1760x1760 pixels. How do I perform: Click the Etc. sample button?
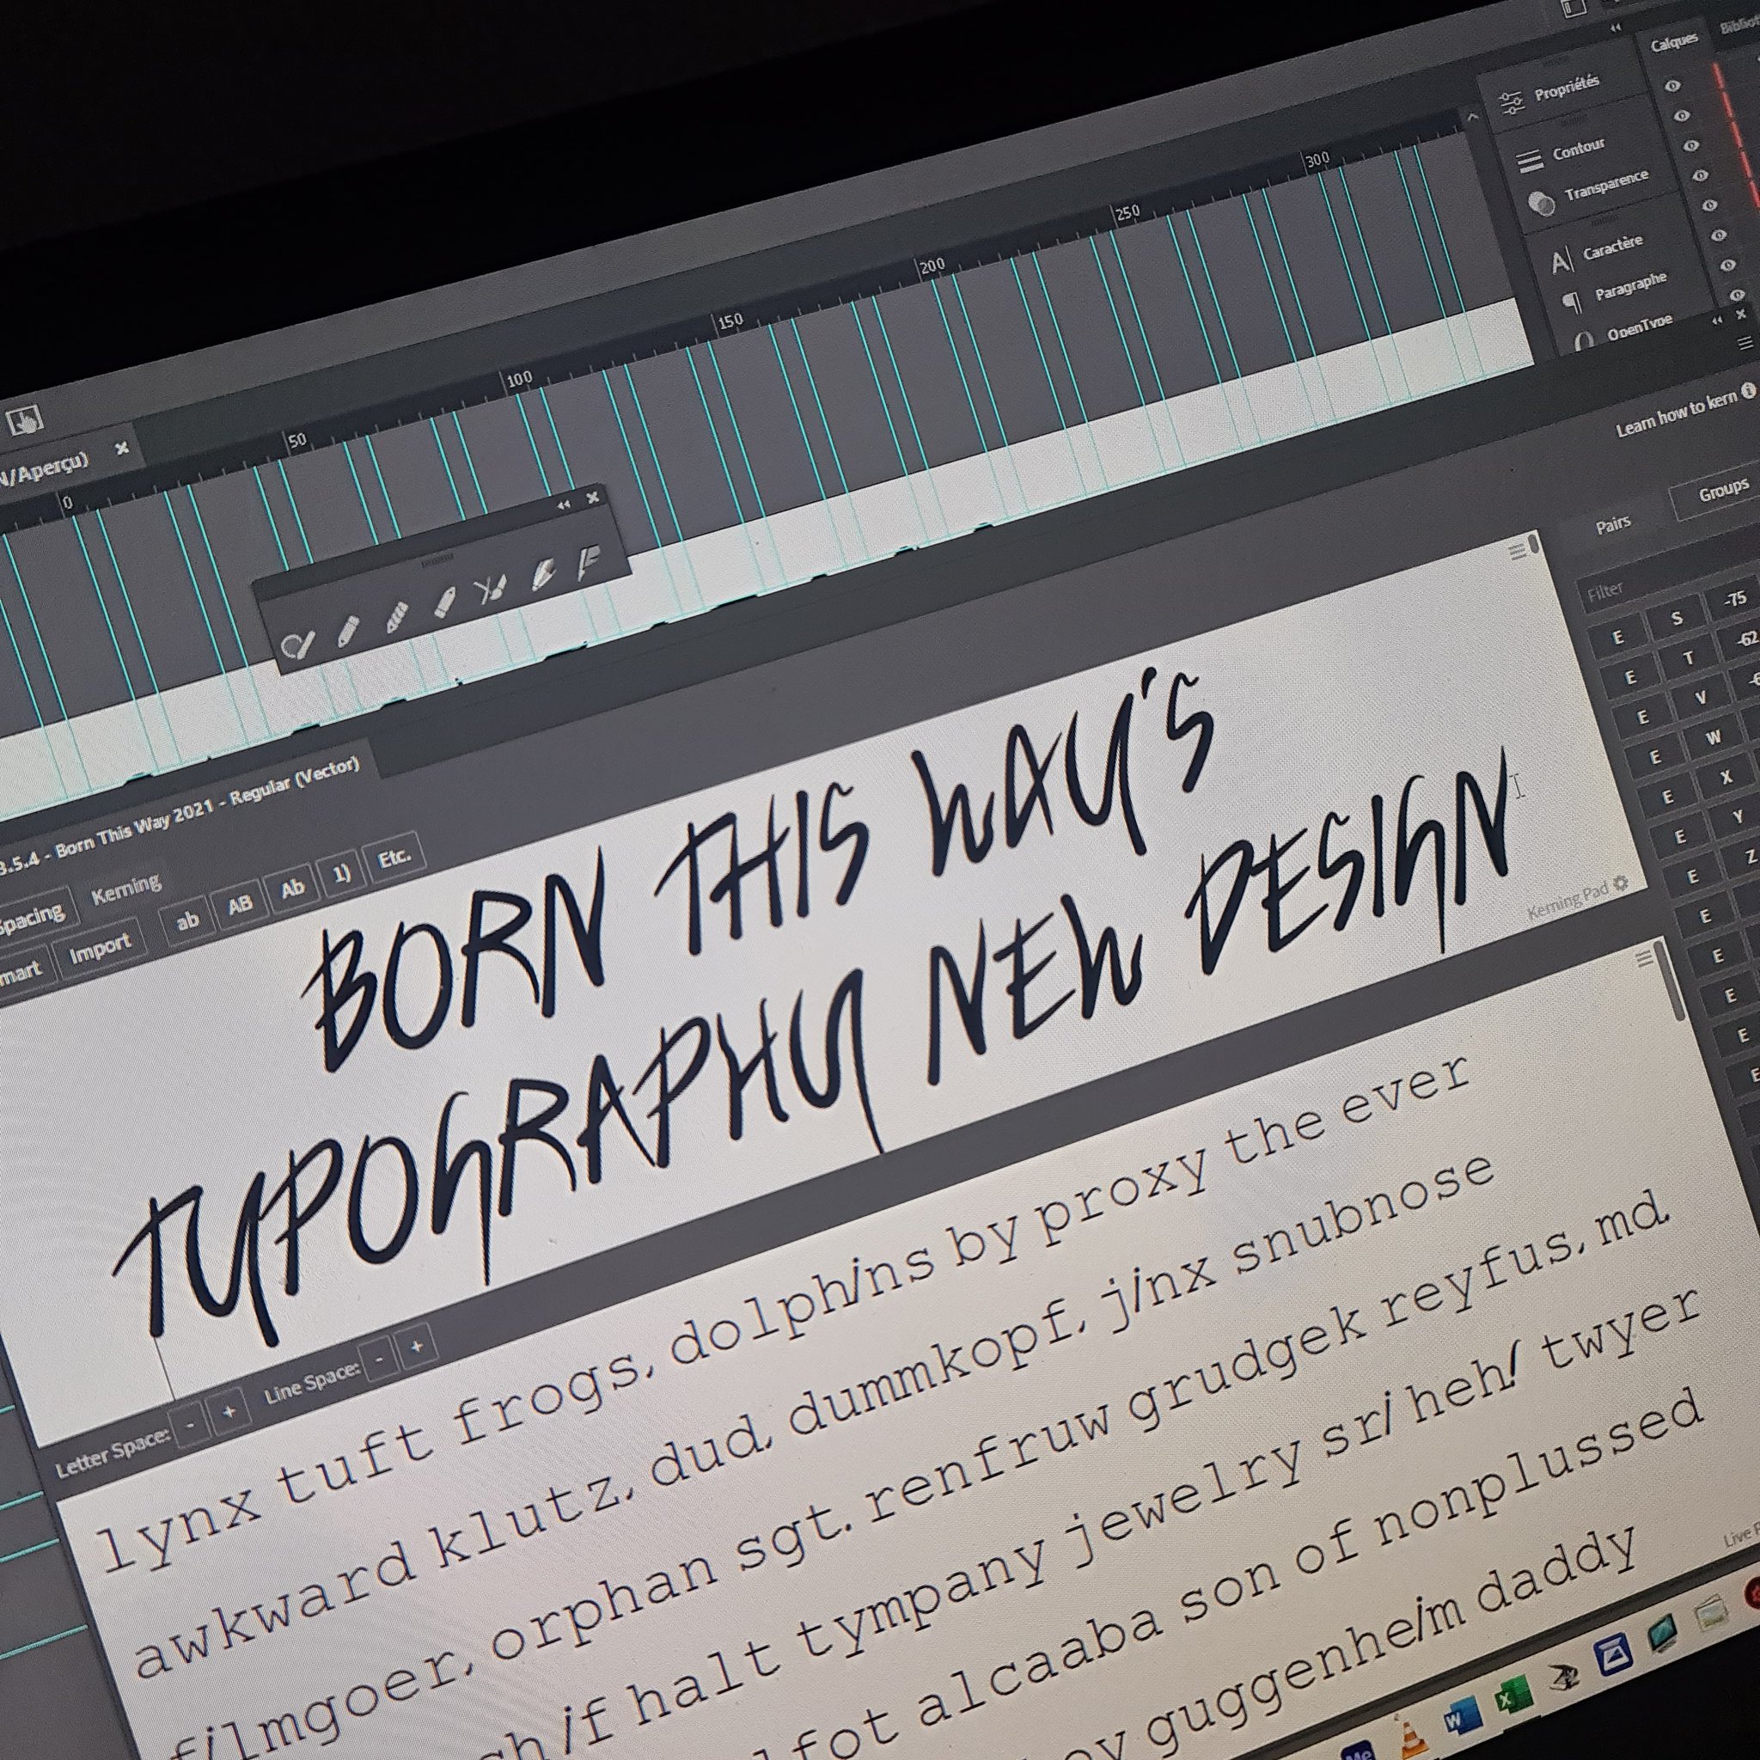click(394, 859)
